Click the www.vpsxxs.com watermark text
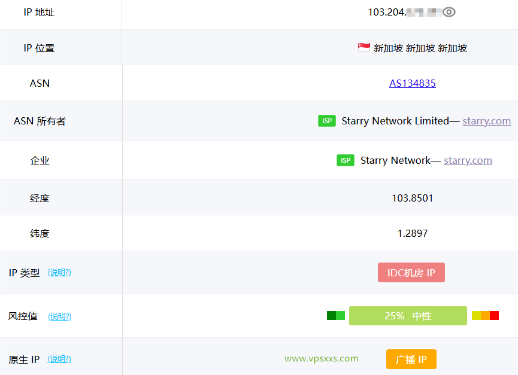This screenshot has height=375, width=518. point(320,359)
